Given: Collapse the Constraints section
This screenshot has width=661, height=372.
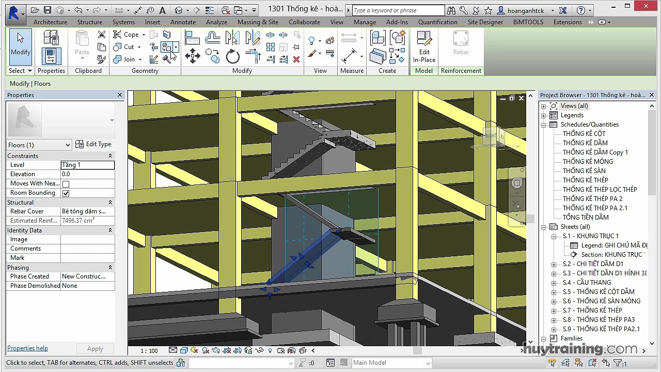Looking at the screenshot, I should pos(110,156).
